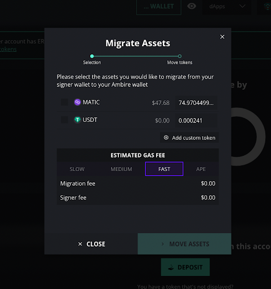This screenshot has height=289, width=271.
Task: Check the MATIC asset checkbox
Action: click(64, 102)
